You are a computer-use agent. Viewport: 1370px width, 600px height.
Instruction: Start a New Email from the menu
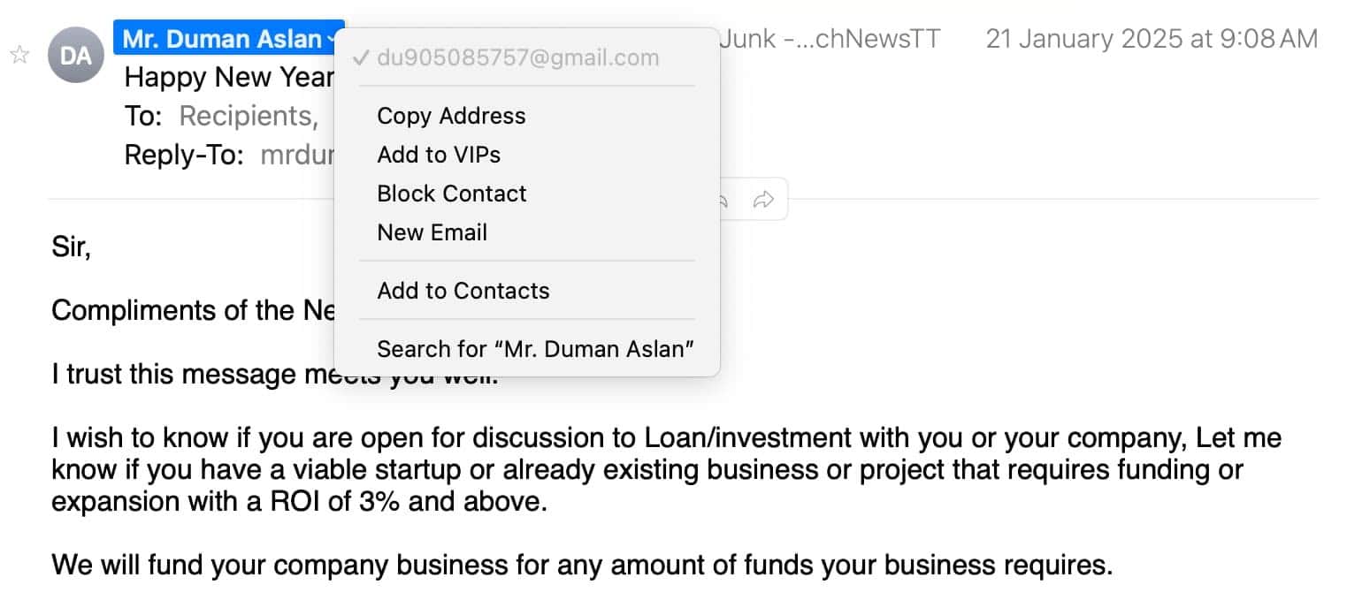(x=432, y=232)
